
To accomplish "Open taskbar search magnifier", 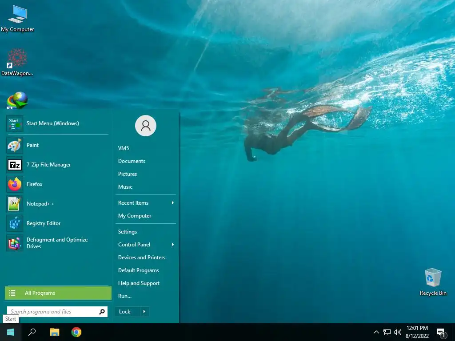I will [x=32, y=332].
